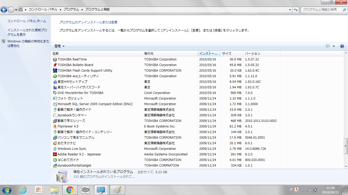Click the コントロール パネル breadcrumb
Viewport: 348px width, 195px height.
[43, 10]
